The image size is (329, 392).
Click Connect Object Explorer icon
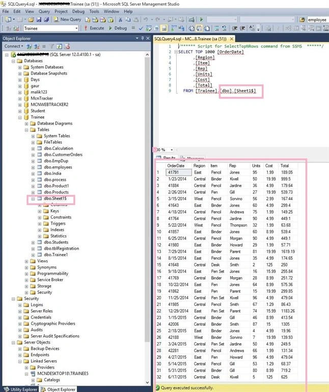[x=29, y=46]
